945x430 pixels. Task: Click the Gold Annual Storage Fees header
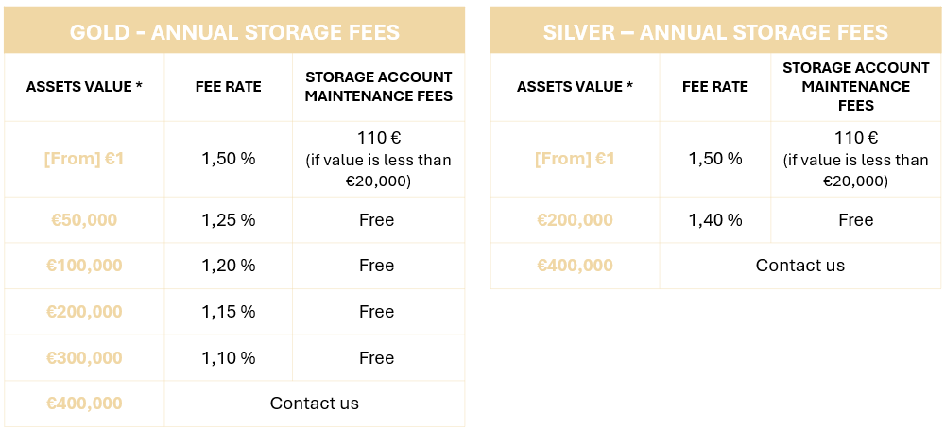(234, 32)
